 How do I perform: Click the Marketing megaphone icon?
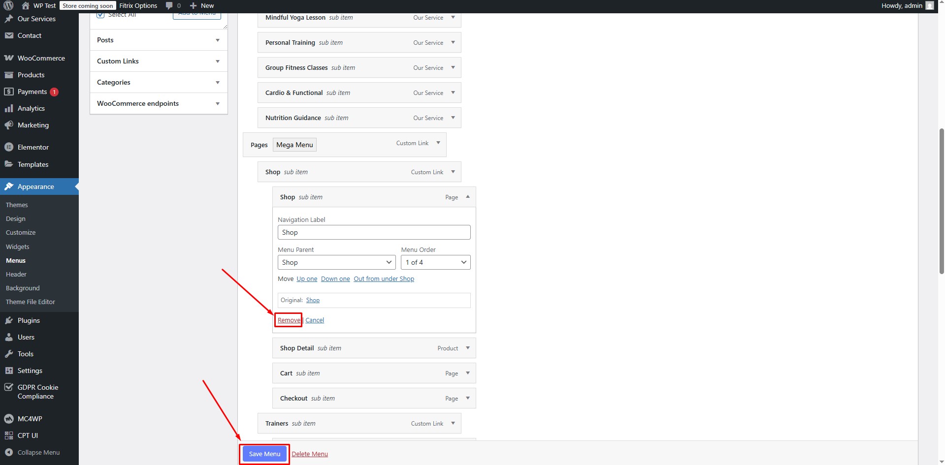[x=9, y=125]
